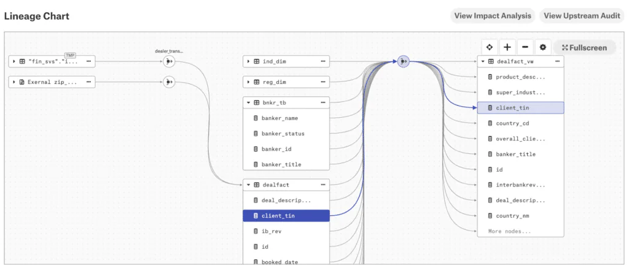Click the recenter crosshair chart control

coord(489,47)
